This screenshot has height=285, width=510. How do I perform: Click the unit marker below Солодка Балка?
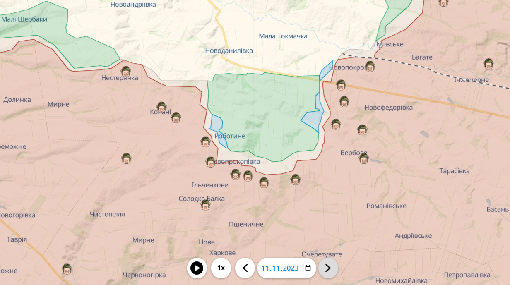tap(205, 205)
